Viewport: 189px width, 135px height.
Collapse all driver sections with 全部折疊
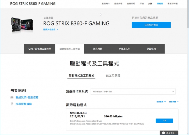point(174,102)
